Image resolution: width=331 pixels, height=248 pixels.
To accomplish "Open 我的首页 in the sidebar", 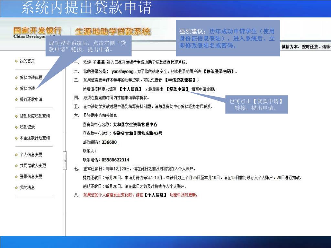I will (27, 61).
